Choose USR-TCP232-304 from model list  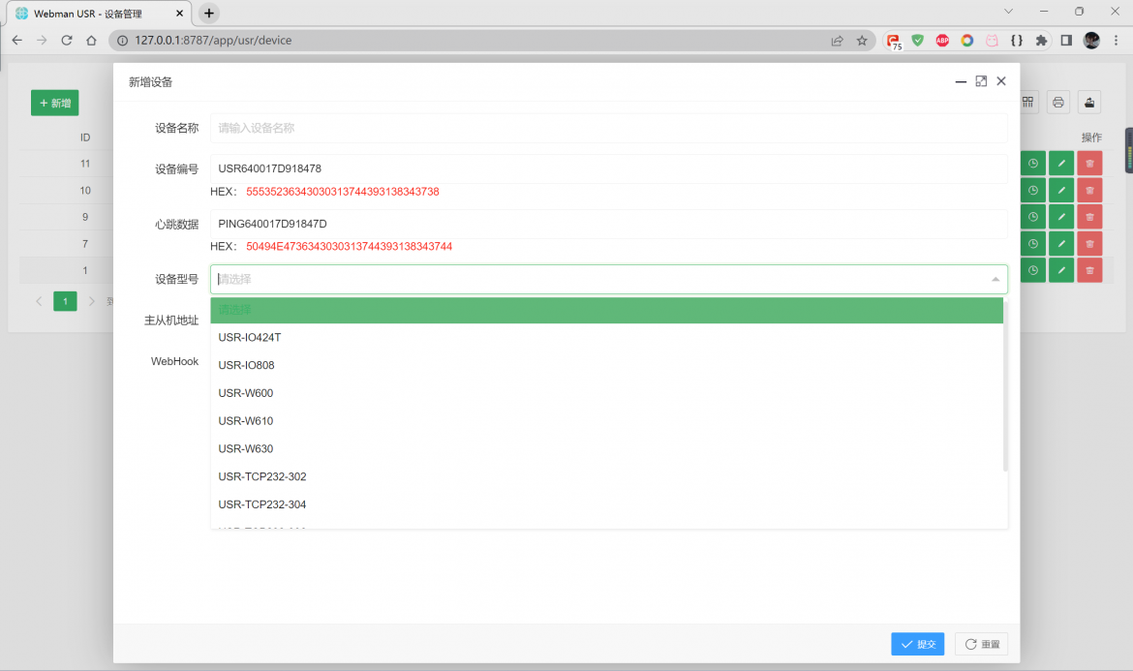click(606, 504)
